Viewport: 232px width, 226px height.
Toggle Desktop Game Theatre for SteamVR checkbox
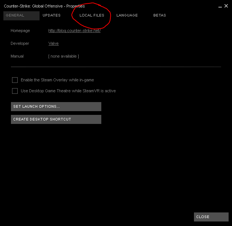tap(15, 91)
